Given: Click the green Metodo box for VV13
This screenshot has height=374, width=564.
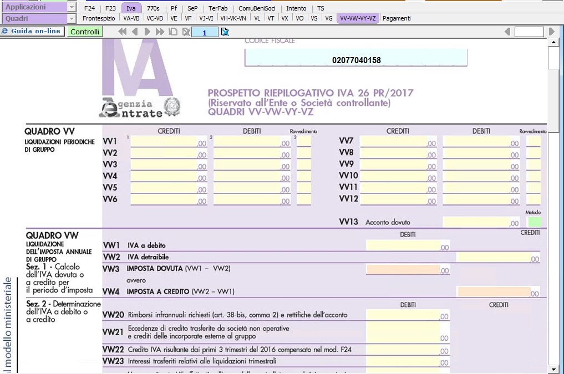Looking at the screenshot, I should coord(535,222).
